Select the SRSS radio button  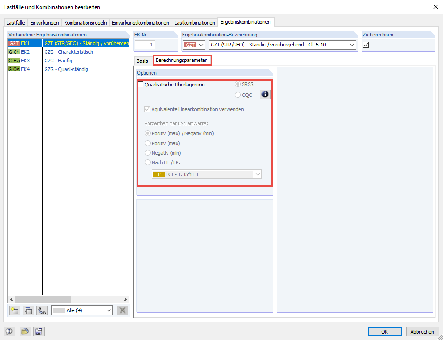tap(238, 84)
